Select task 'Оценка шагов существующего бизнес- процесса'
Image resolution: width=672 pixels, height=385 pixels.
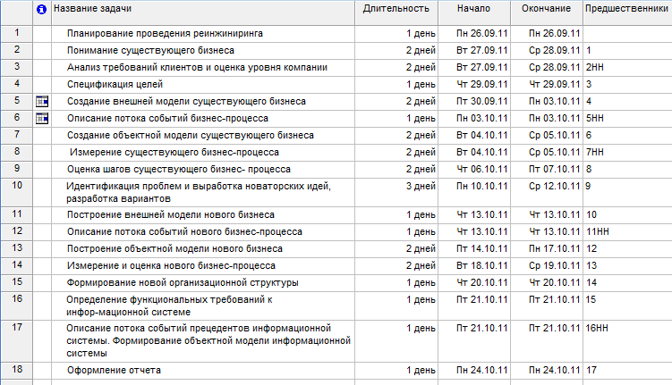179,170
